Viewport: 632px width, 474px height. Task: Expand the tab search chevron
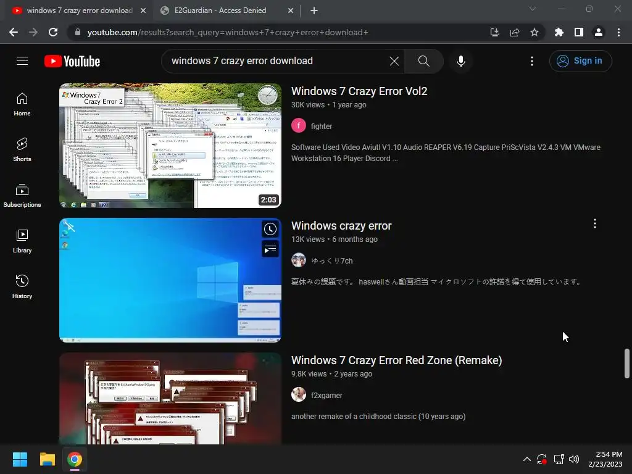click(x=533, y=9)
